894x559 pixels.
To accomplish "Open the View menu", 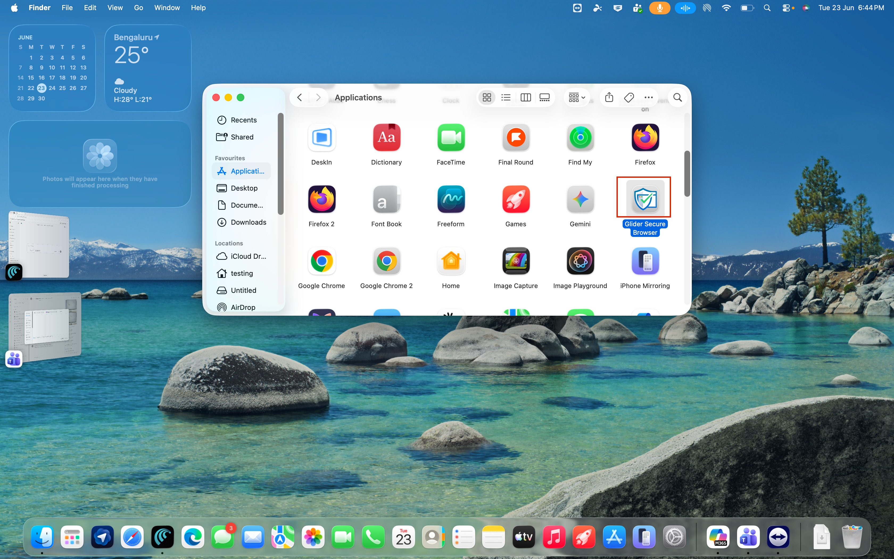I will (115, 8).
